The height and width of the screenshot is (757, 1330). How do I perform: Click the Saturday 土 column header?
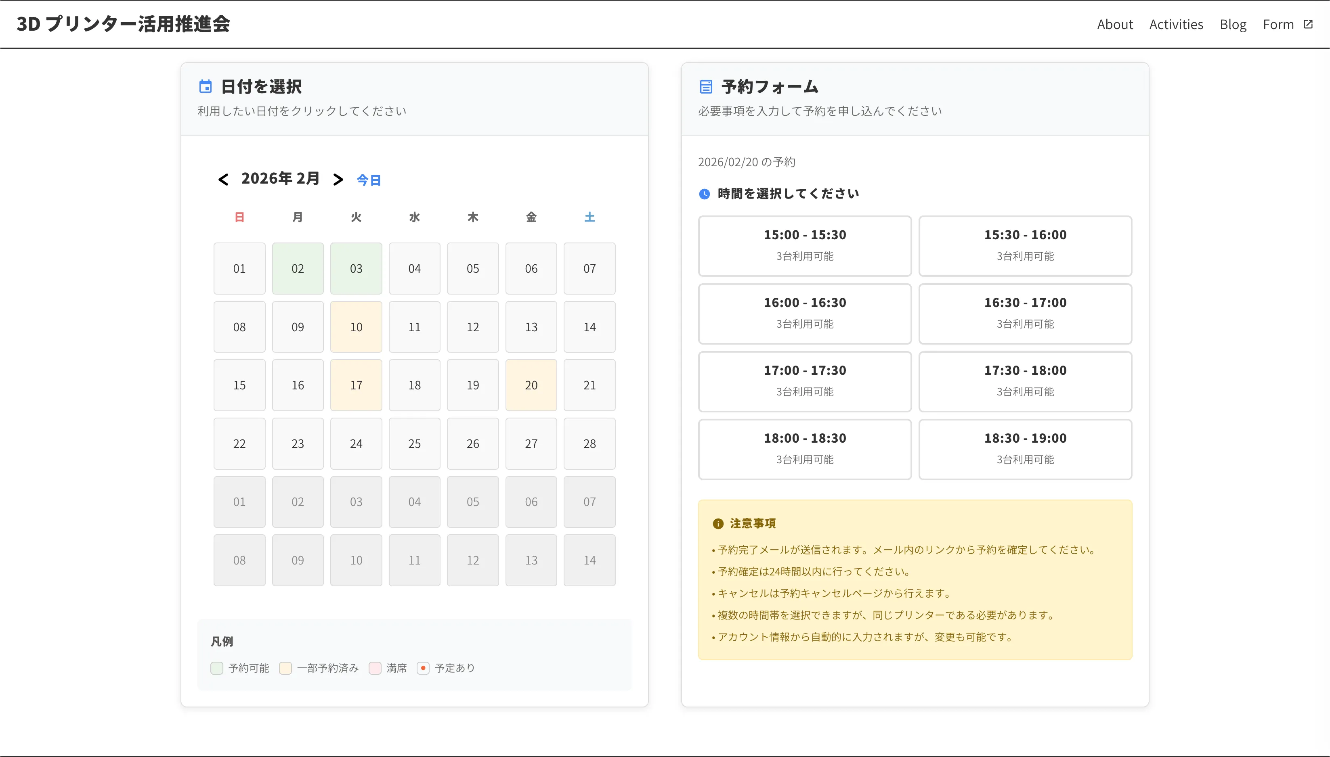coord(589,217)
